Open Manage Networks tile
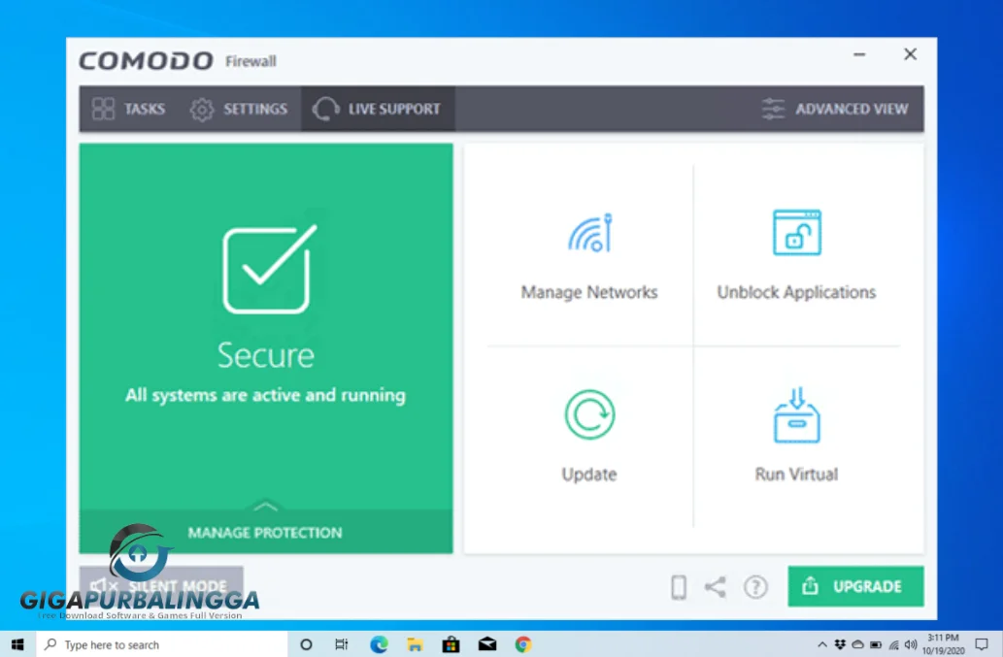 click(x=589, y=255)
